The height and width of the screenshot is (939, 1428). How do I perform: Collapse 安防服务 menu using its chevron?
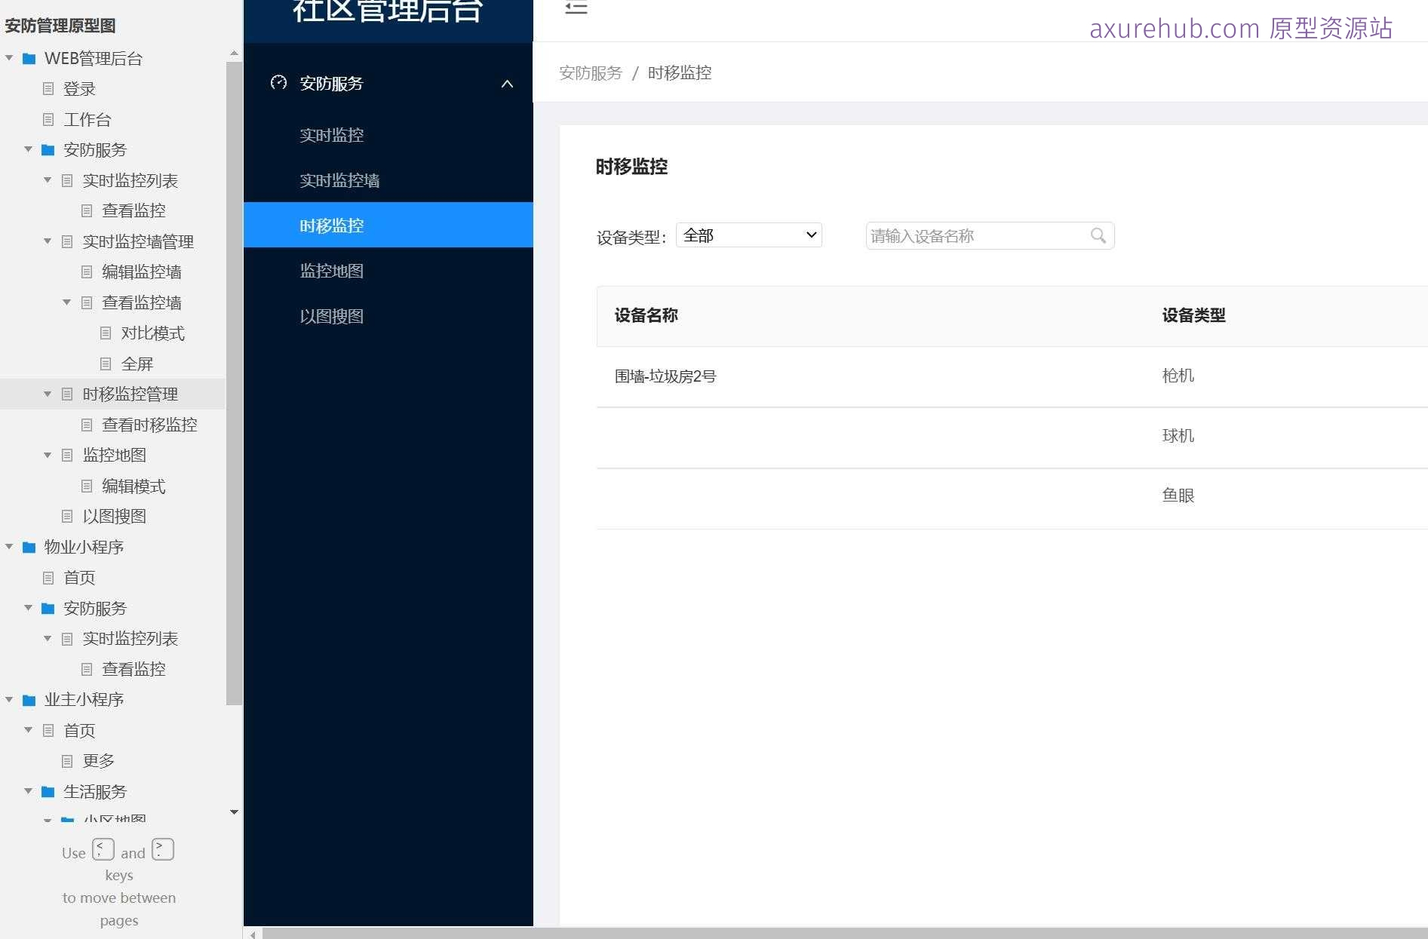(x=507, y=84)
